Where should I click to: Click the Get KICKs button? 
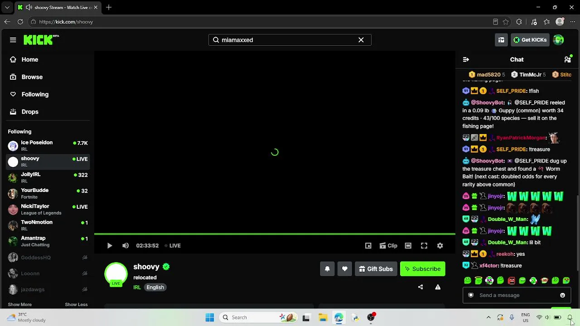click(530, 40)
